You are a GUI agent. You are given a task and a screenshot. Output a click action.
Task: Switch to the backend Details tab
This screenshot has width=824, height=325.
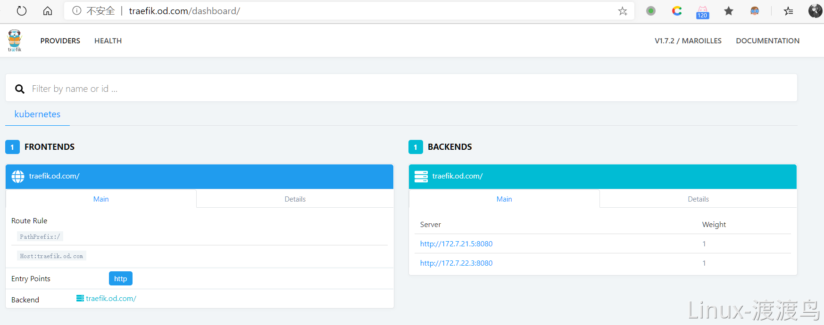(698, 199)
